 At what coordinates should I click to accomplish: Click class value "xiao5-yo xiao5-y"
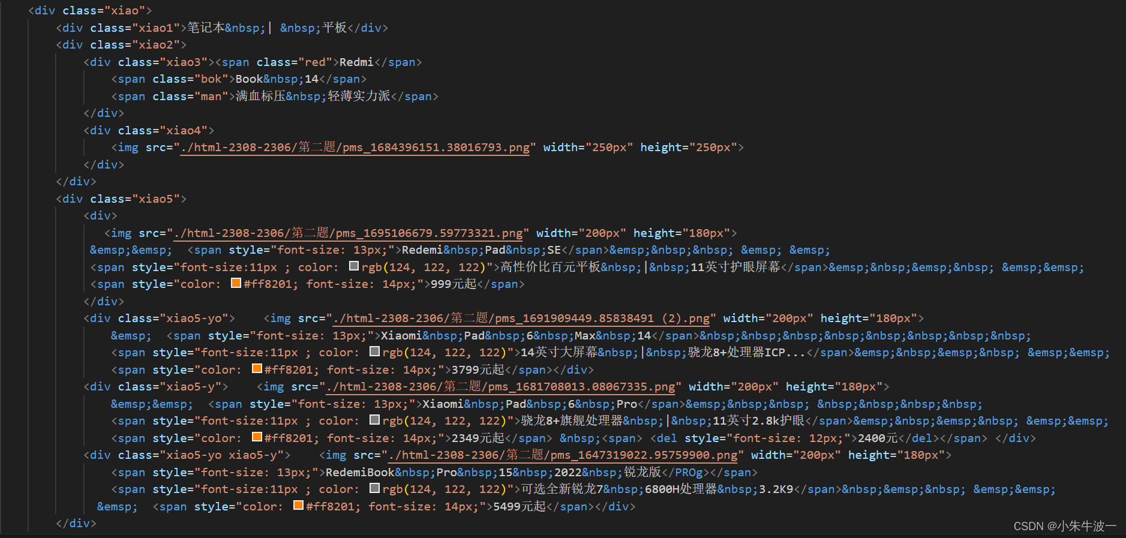(221, 455)
